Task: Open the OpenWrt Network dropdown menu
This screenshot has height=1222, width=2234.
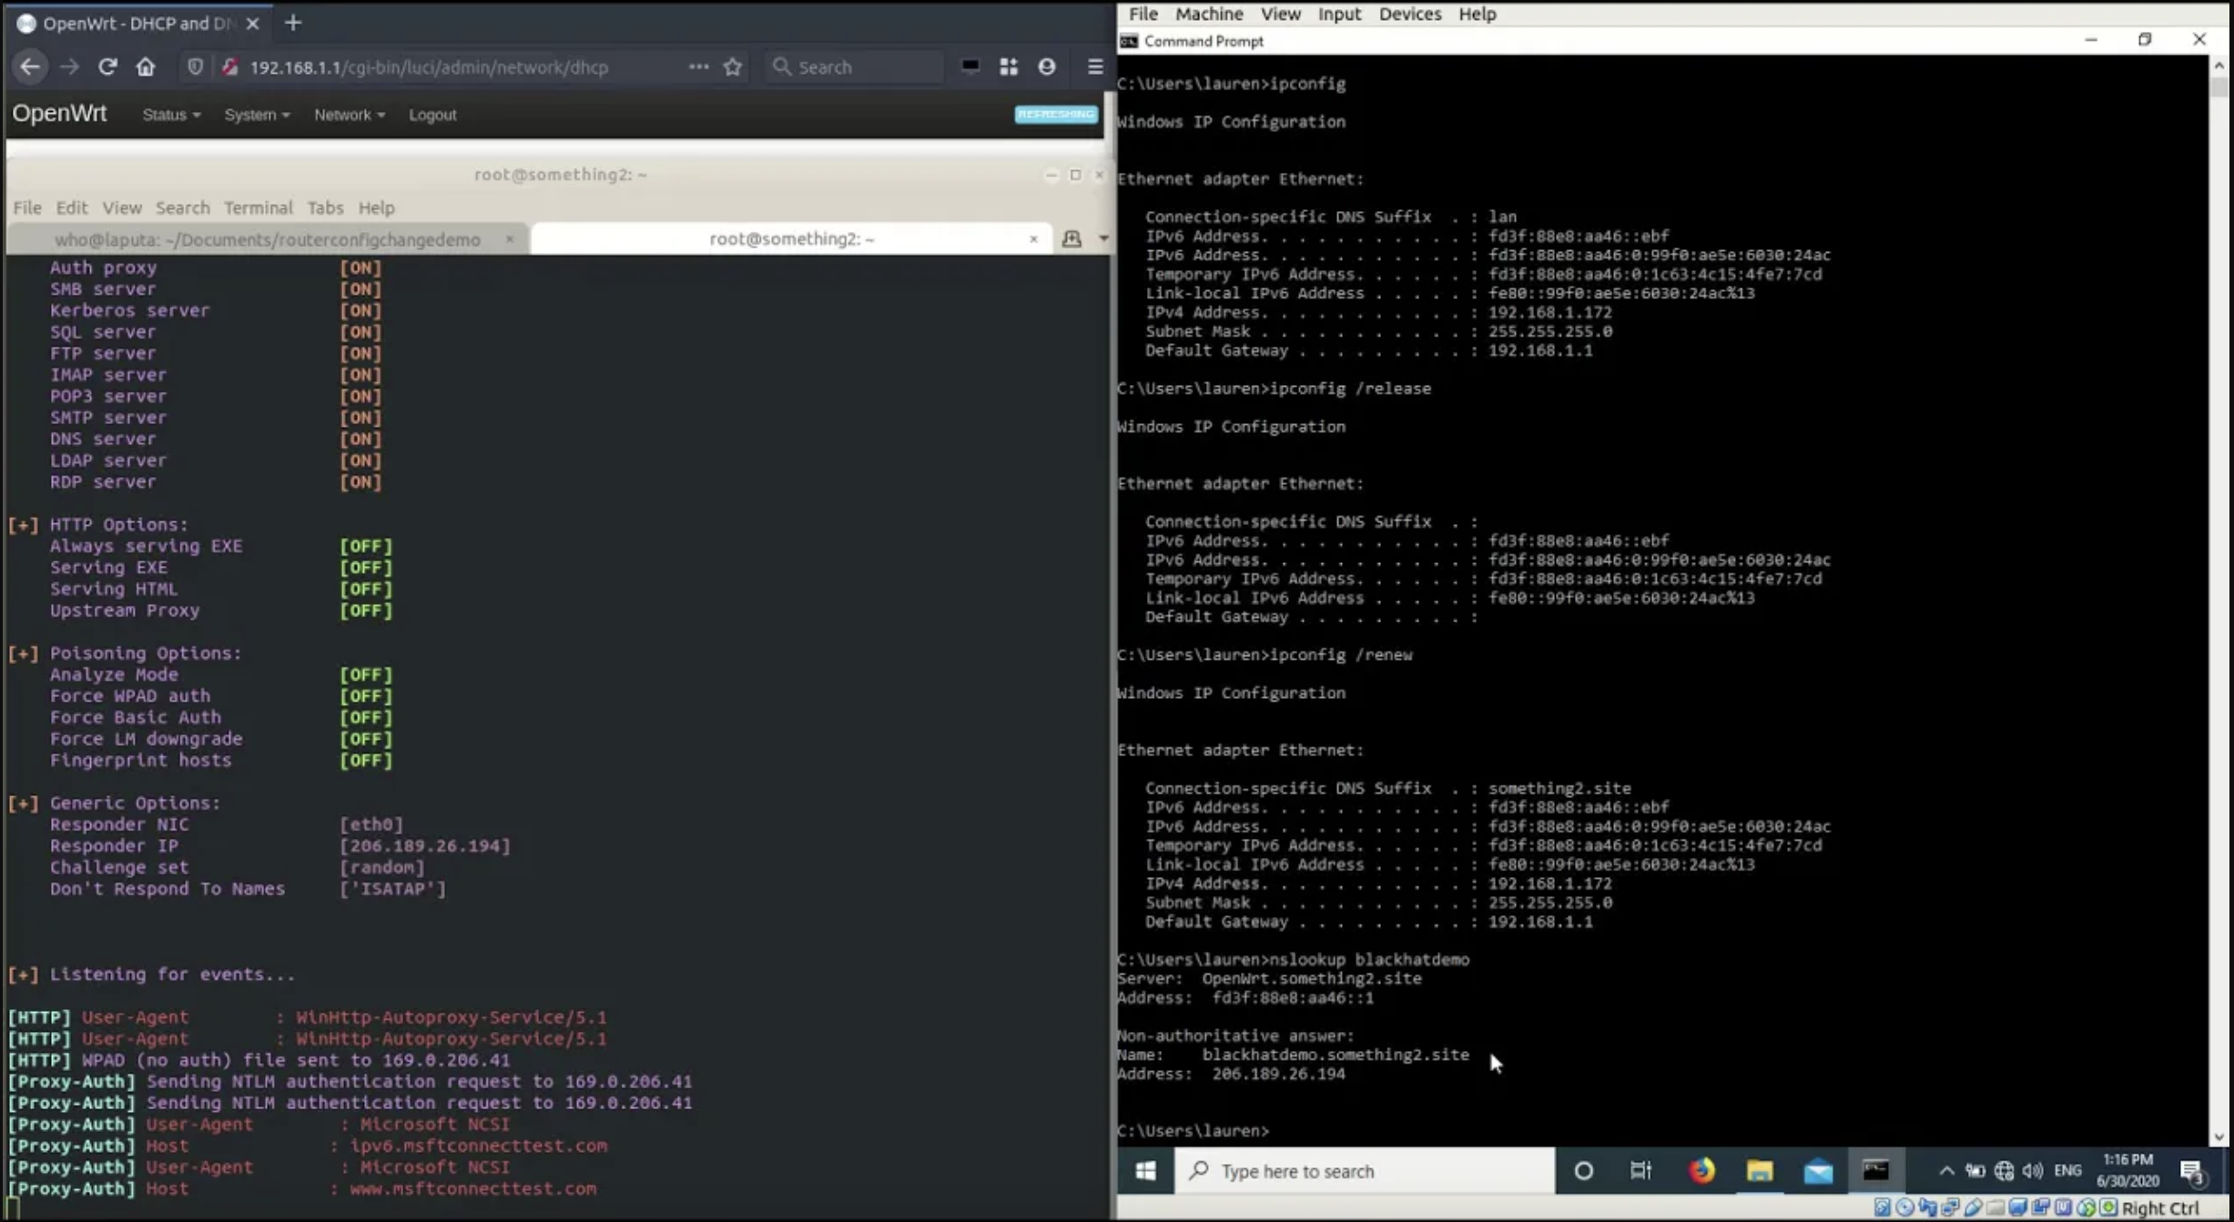Action: pos(350,115)
